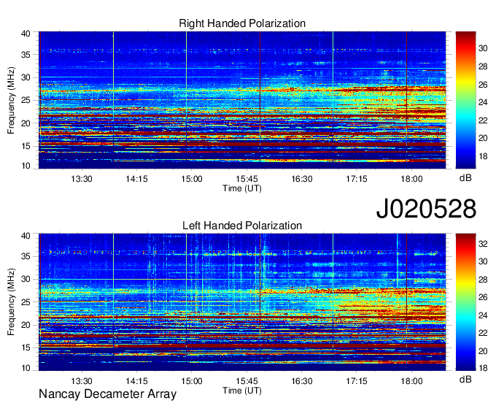Click the left-handed polarization spectrogram
This screenshot has height=403, width=496.
point(242,302)
